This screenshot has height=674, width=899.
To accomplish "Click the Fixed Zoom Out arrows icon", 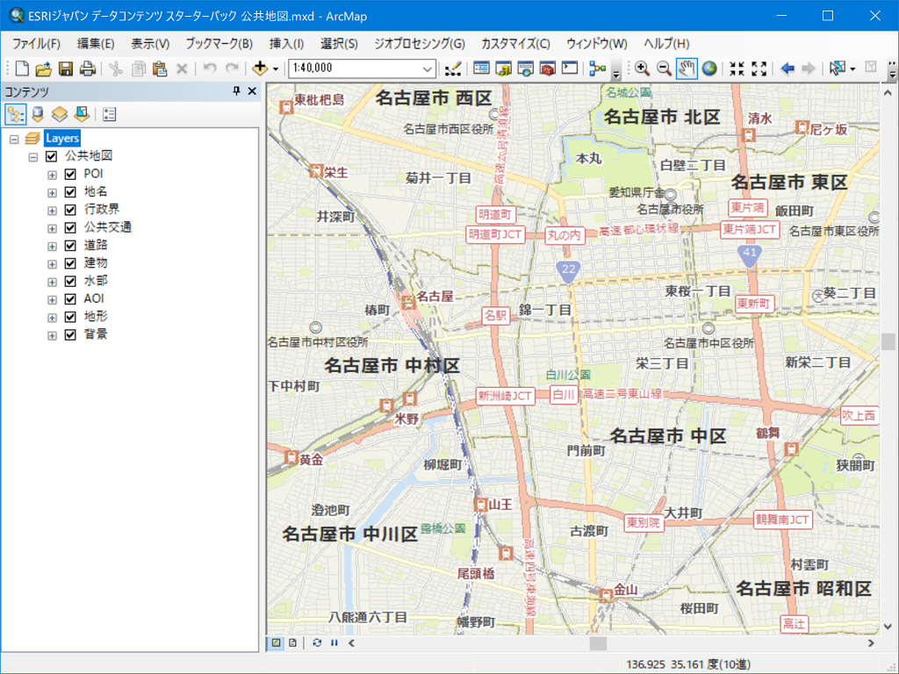I will click(759, 68).
